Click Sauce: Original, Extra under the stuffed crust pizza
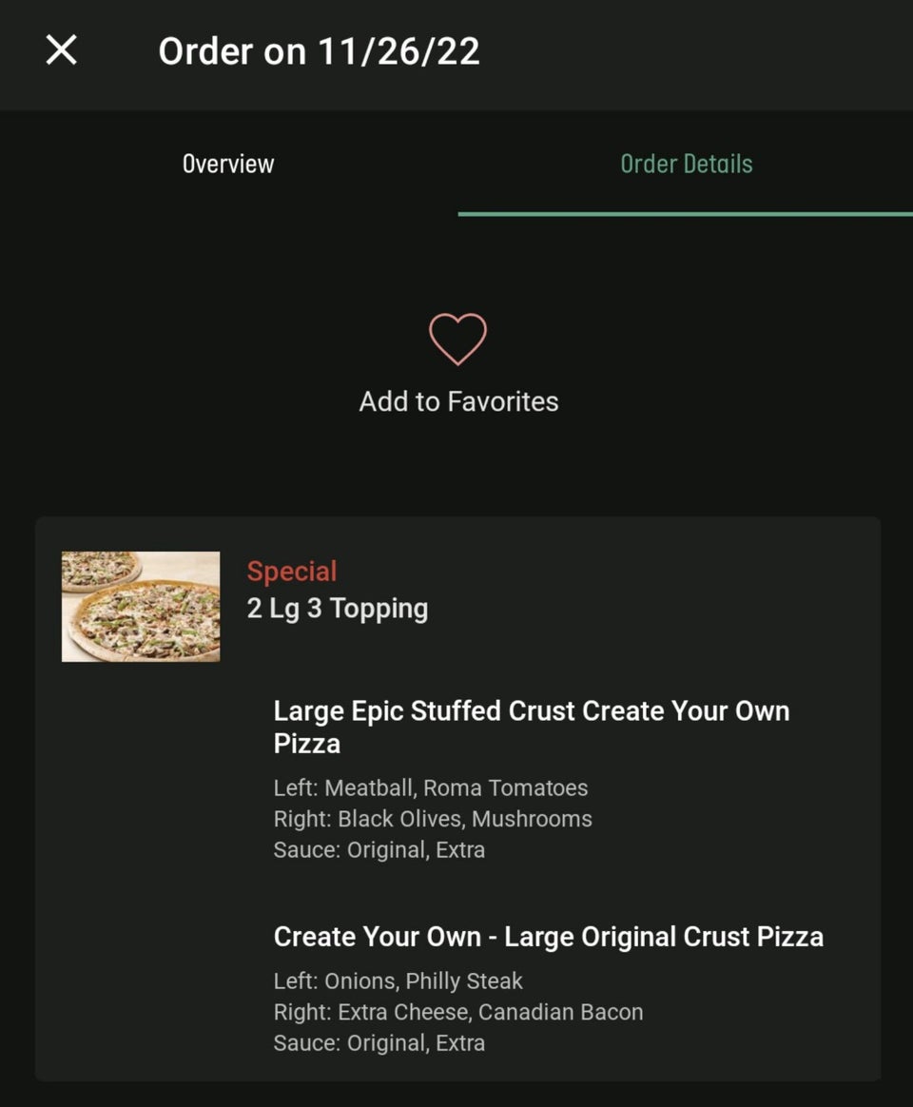 [379, 849]
